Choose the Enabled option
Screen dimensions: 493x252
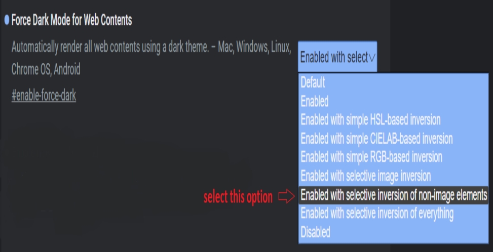[x=315, y=101]
